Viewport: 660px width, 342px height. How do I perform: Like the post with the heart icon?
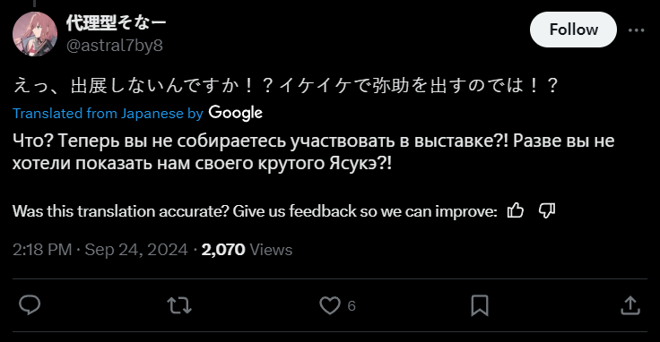pos(330,305)
